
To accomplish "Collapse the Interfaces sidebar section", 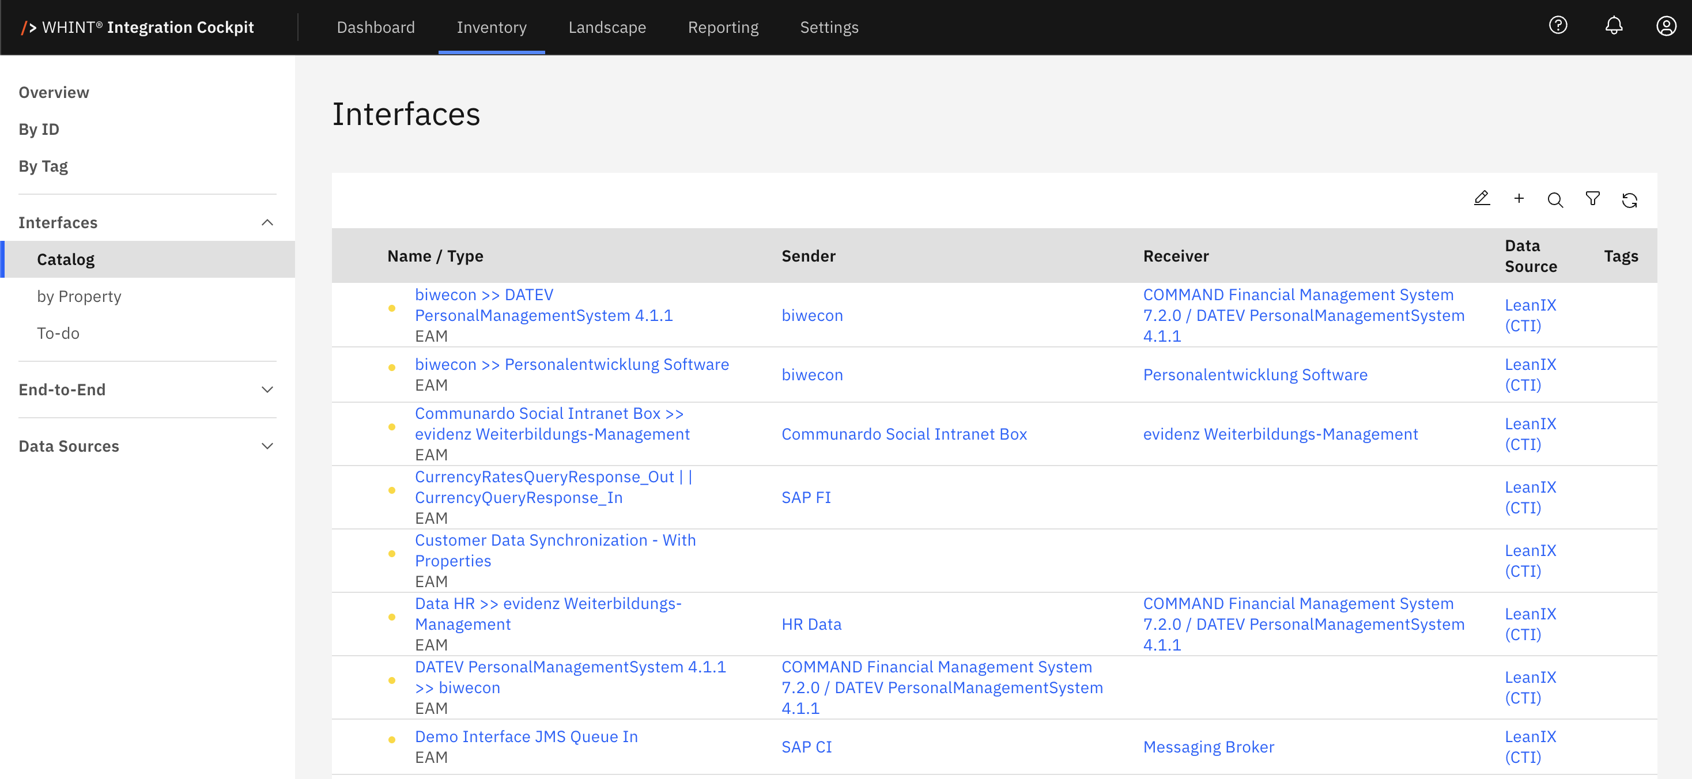I will coord(267,222).
